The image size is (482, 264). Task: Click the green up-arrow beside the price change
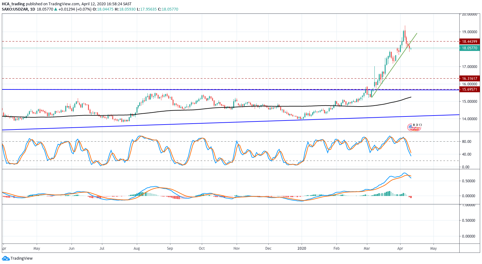[x=56, y=9]
